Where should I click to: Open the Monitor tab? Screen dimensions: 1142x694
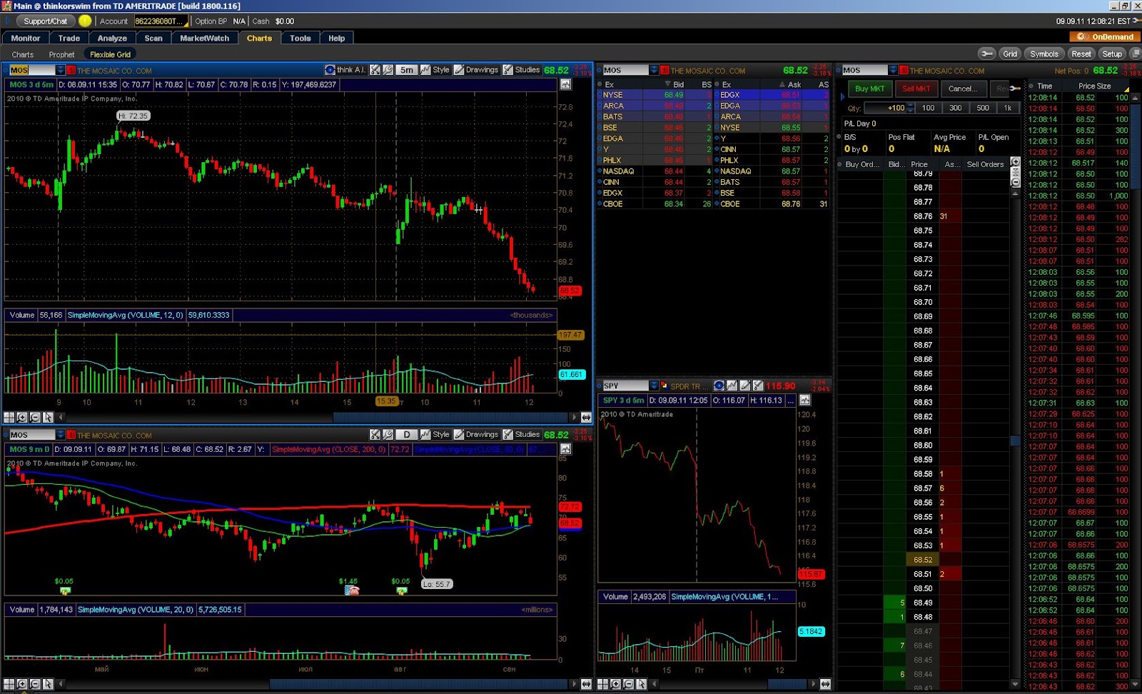click(26, 38)
